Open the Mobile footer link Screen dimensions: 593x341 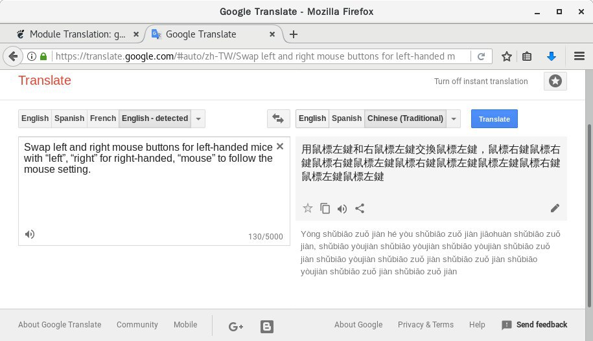pyautogui.click(x=185, y=325)
